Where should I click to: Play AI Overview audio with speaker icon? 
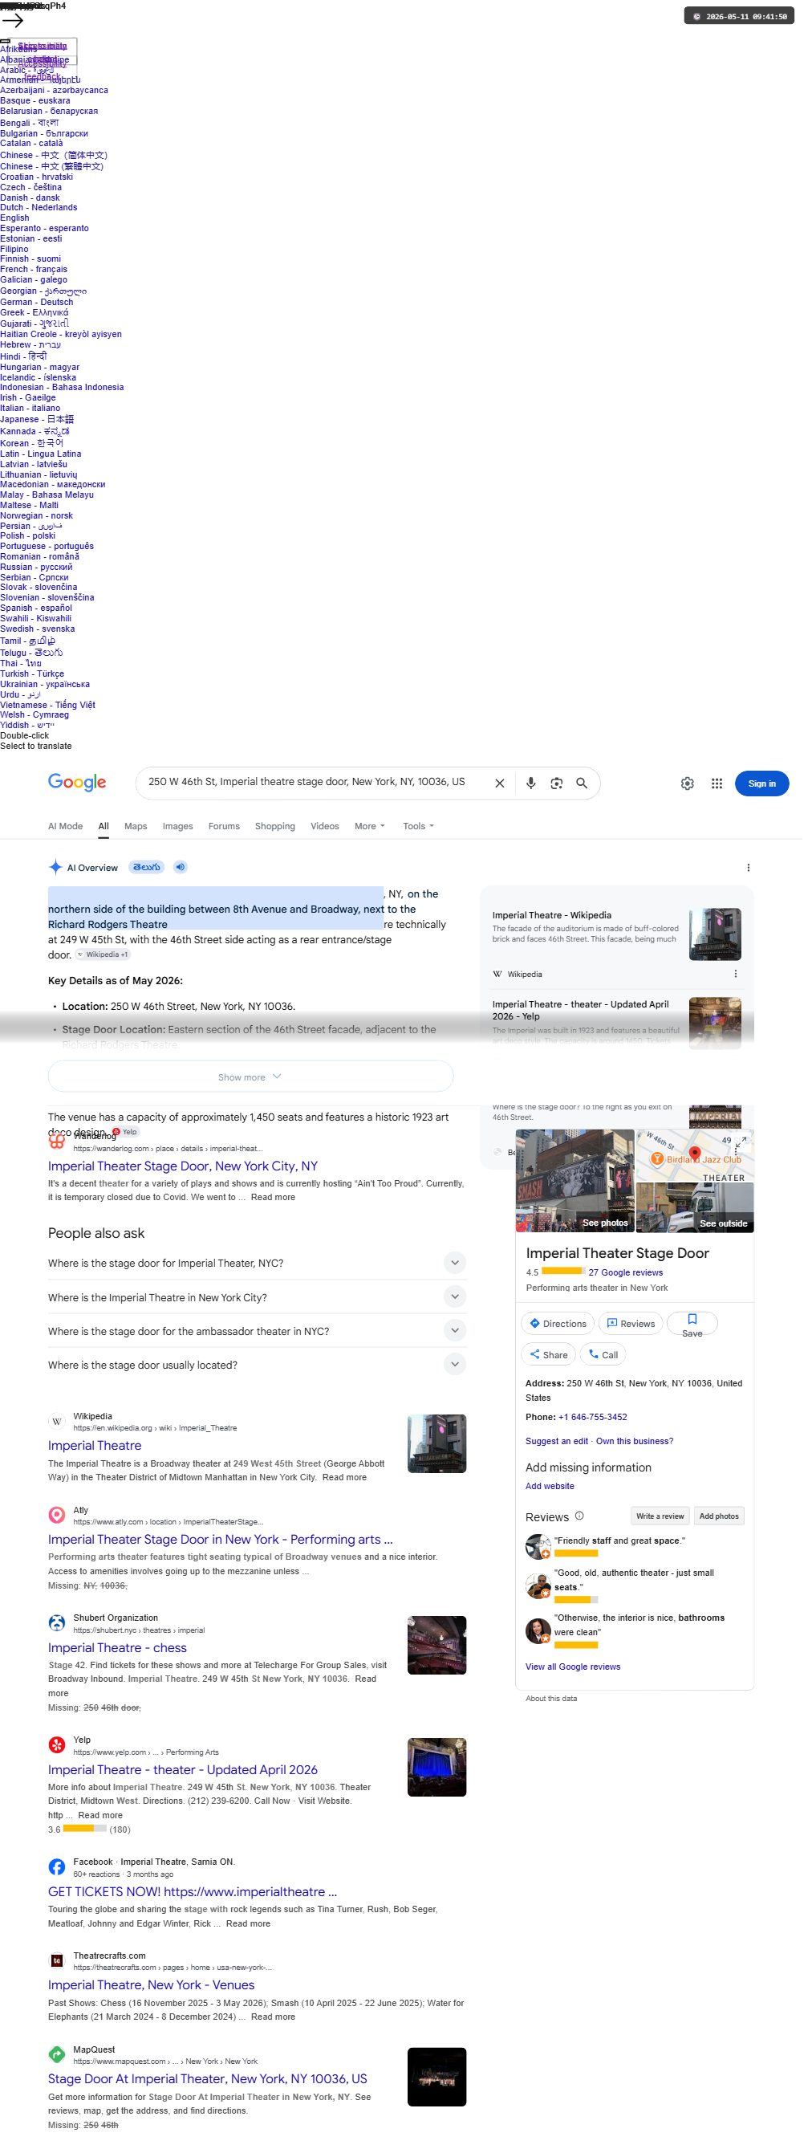coord(182,877)
